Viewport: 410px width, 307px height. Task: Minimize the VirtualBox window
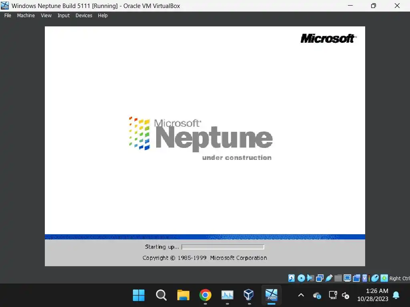(x=350, y=6)
